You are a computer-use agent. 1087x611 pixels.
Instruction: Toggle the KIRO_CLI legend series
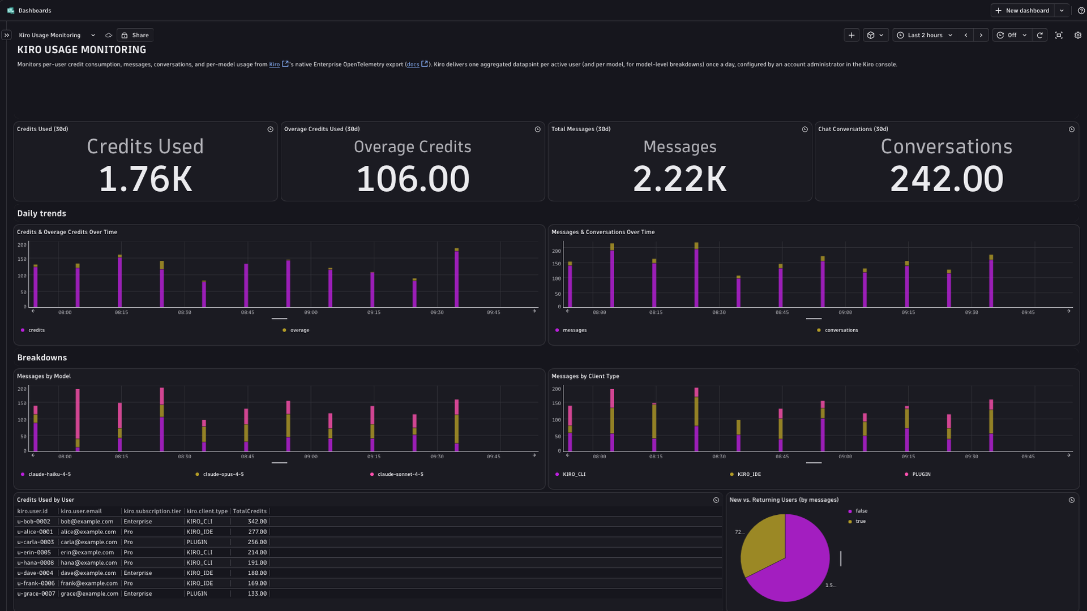pyautogui.click(x=570, y=475)
